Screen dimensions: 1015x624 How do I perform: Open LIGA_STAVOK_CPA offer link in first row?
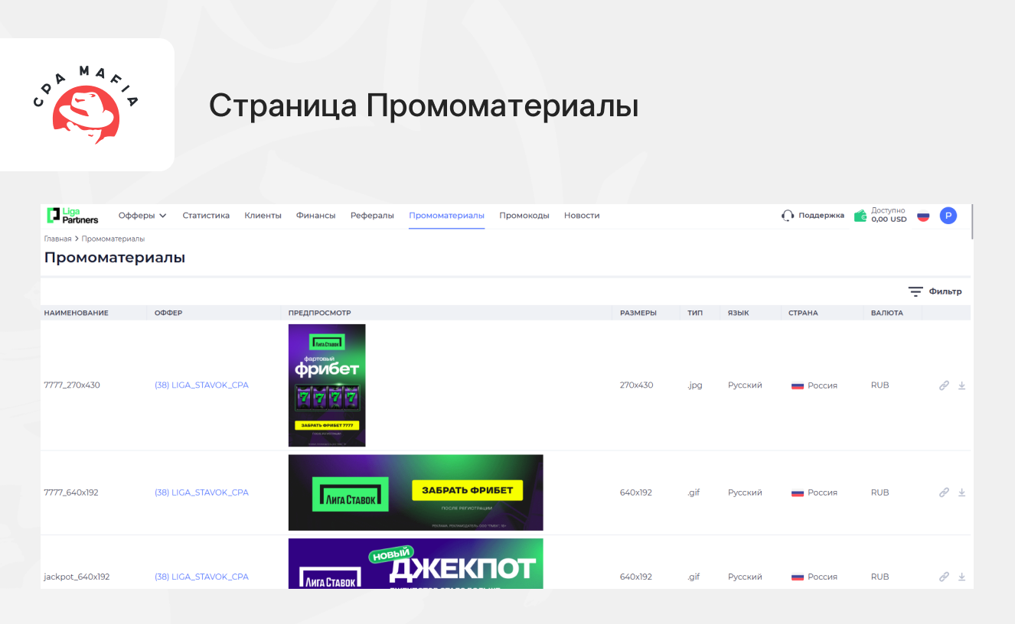click(201, 385)
